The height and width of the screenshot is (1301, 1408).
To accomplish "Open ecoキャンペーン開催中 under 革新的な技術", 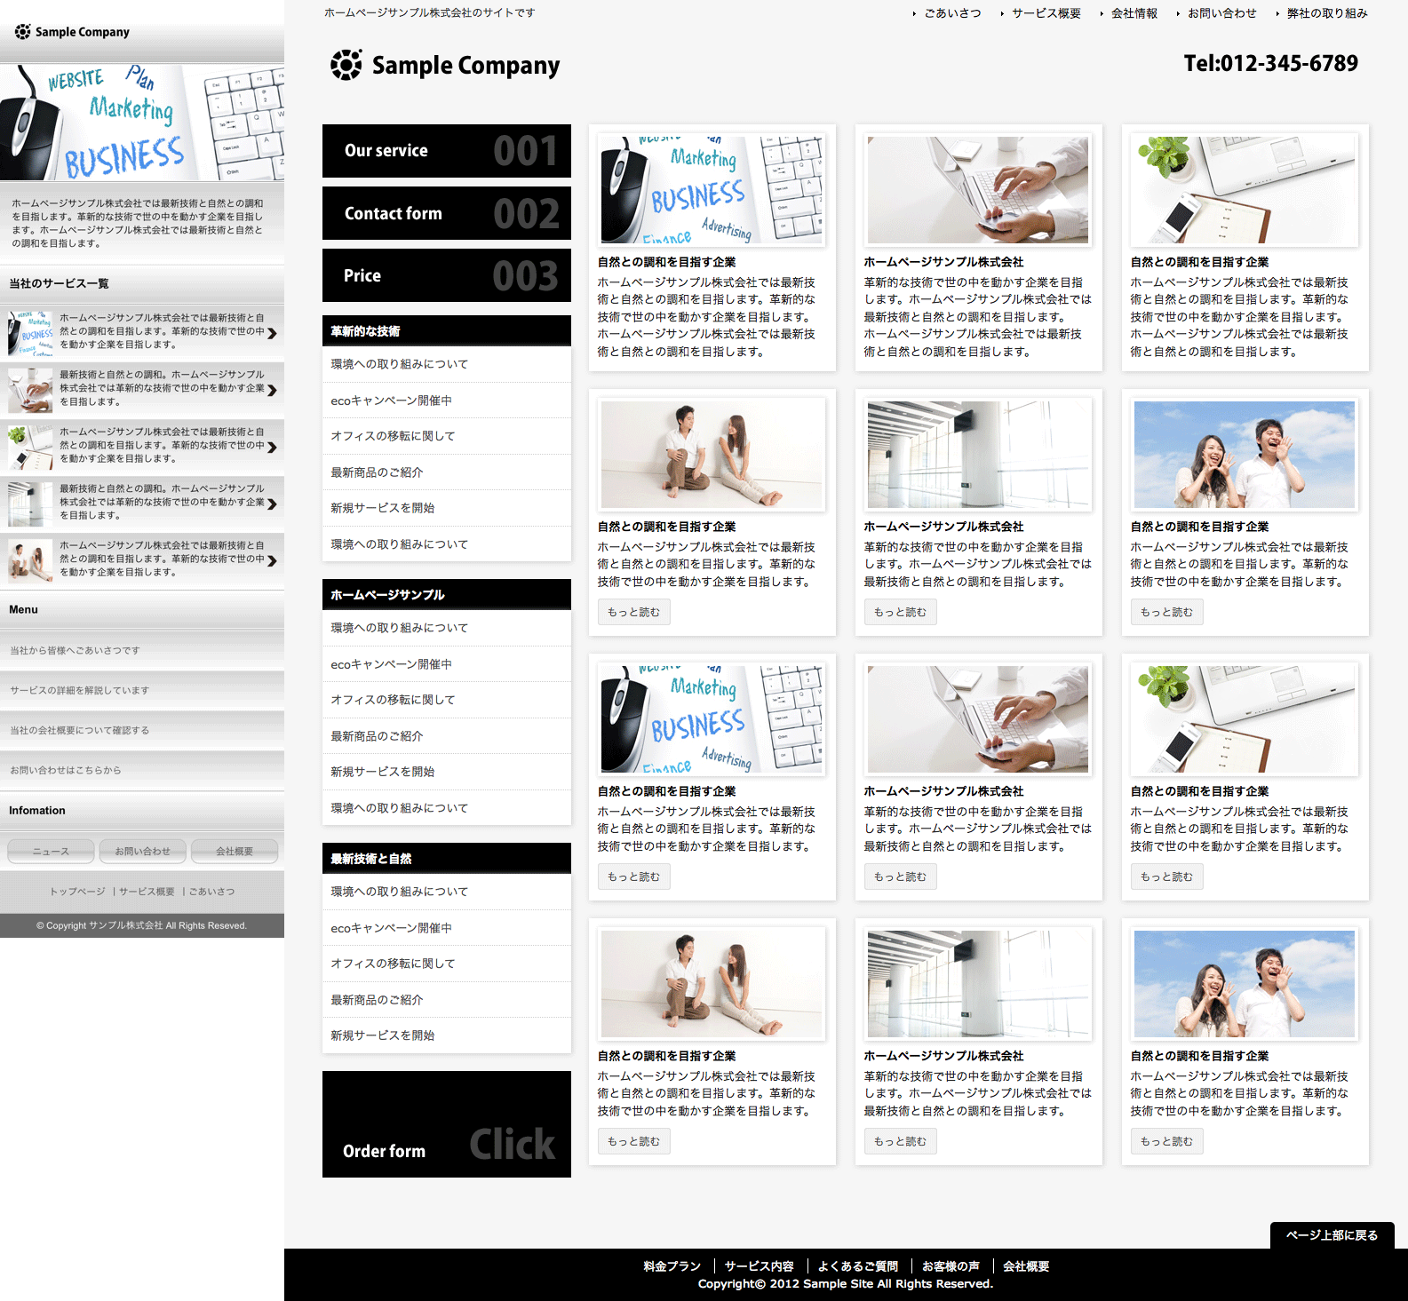I will 391,401.
